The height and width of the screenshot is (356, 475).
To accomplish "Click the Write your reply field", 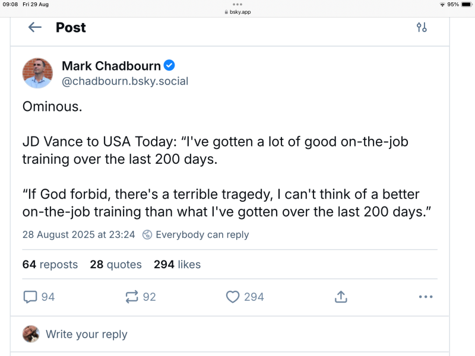I will pos(87,334).
